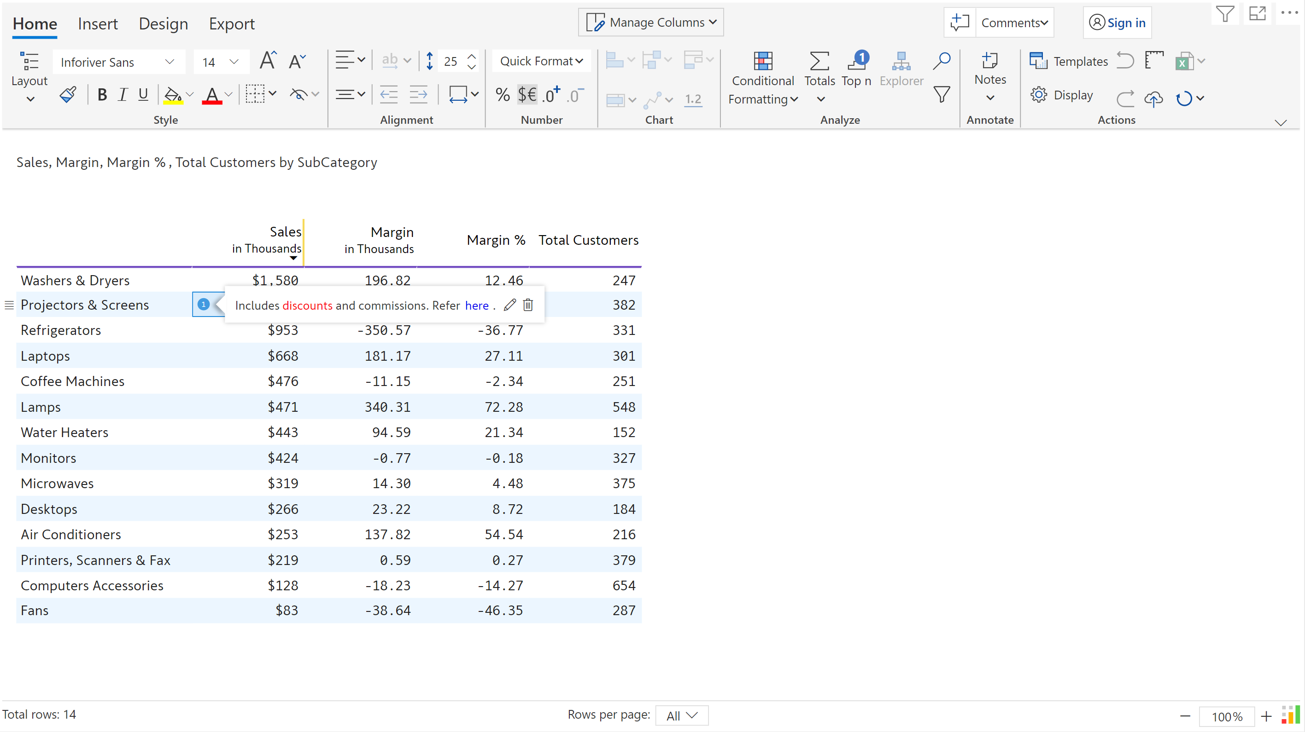Click the search magnifier icon

pyautogui.click(x=941, y=60)
